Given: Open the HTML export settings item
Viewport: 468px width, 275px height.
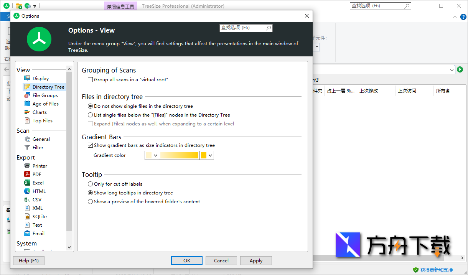Looking at the screenshot, I should (39, 191).
